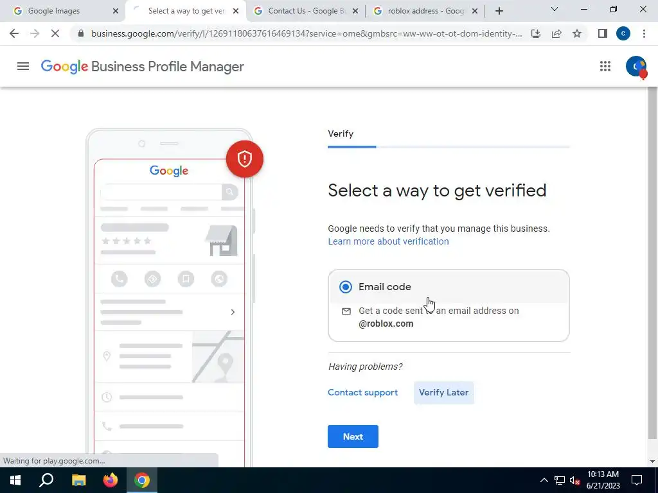Select the Email code radio option
This screenshot has width=658, height=493.
tap(345, 287)
